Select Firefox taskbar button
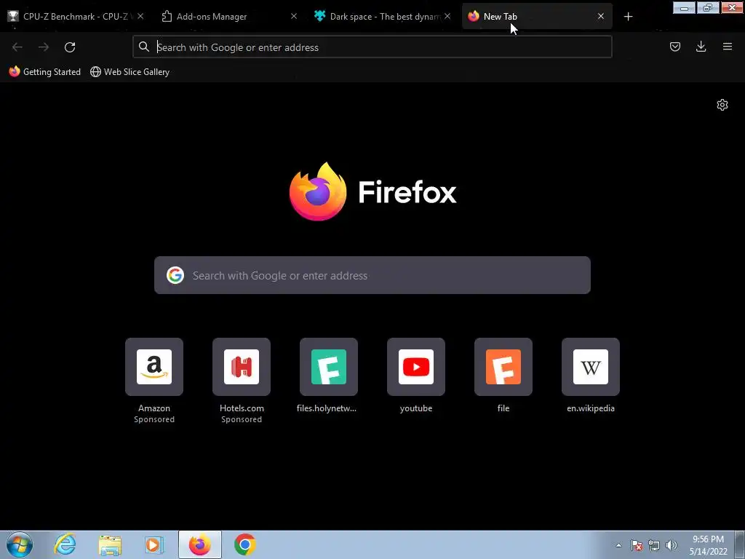 pos(199,544)
